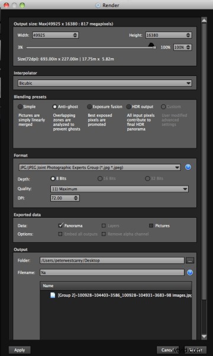Click the help icon beside Filename field
213x356 pixels.
(x=190, y=272)
